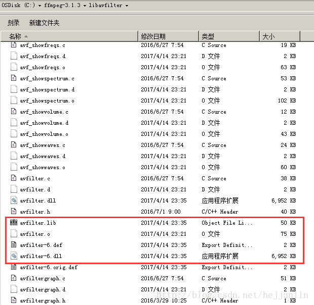This screenshot has width=314, height=305.
Task: Sort by the 名称 column header
Action: click(69, 36)
